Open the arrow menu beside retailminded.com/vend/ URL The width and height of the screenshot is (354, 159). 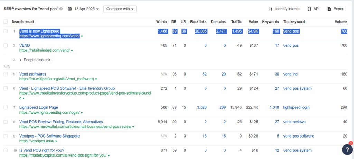pyautogui.click(x=72, y=51)
